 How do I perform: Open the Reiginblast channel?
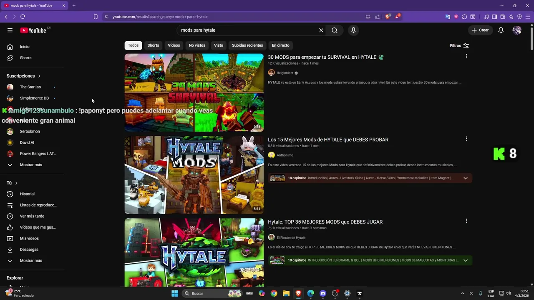coord(285,73)
